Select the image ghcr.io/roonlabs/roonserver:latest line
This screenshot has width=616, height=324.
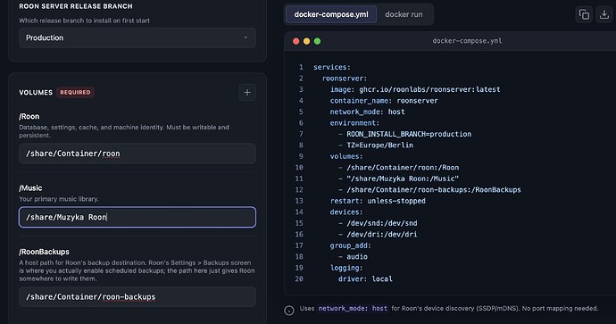(415, 89)
